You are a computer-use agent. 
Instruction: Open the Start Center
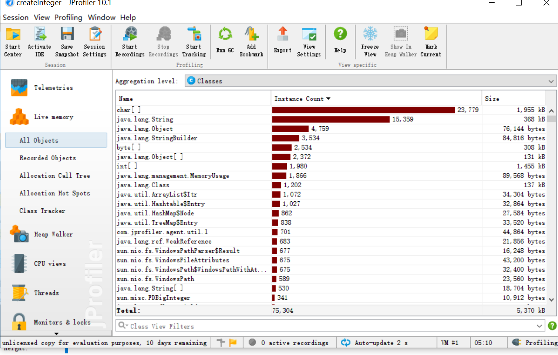pos(13,42)
